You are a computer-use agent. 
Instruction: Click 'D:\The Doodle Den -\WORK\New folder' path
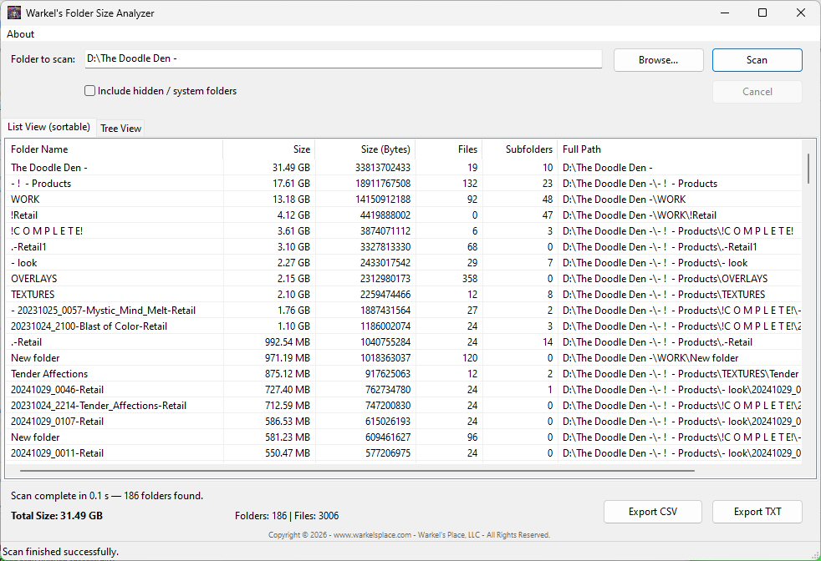click(650, 358)
